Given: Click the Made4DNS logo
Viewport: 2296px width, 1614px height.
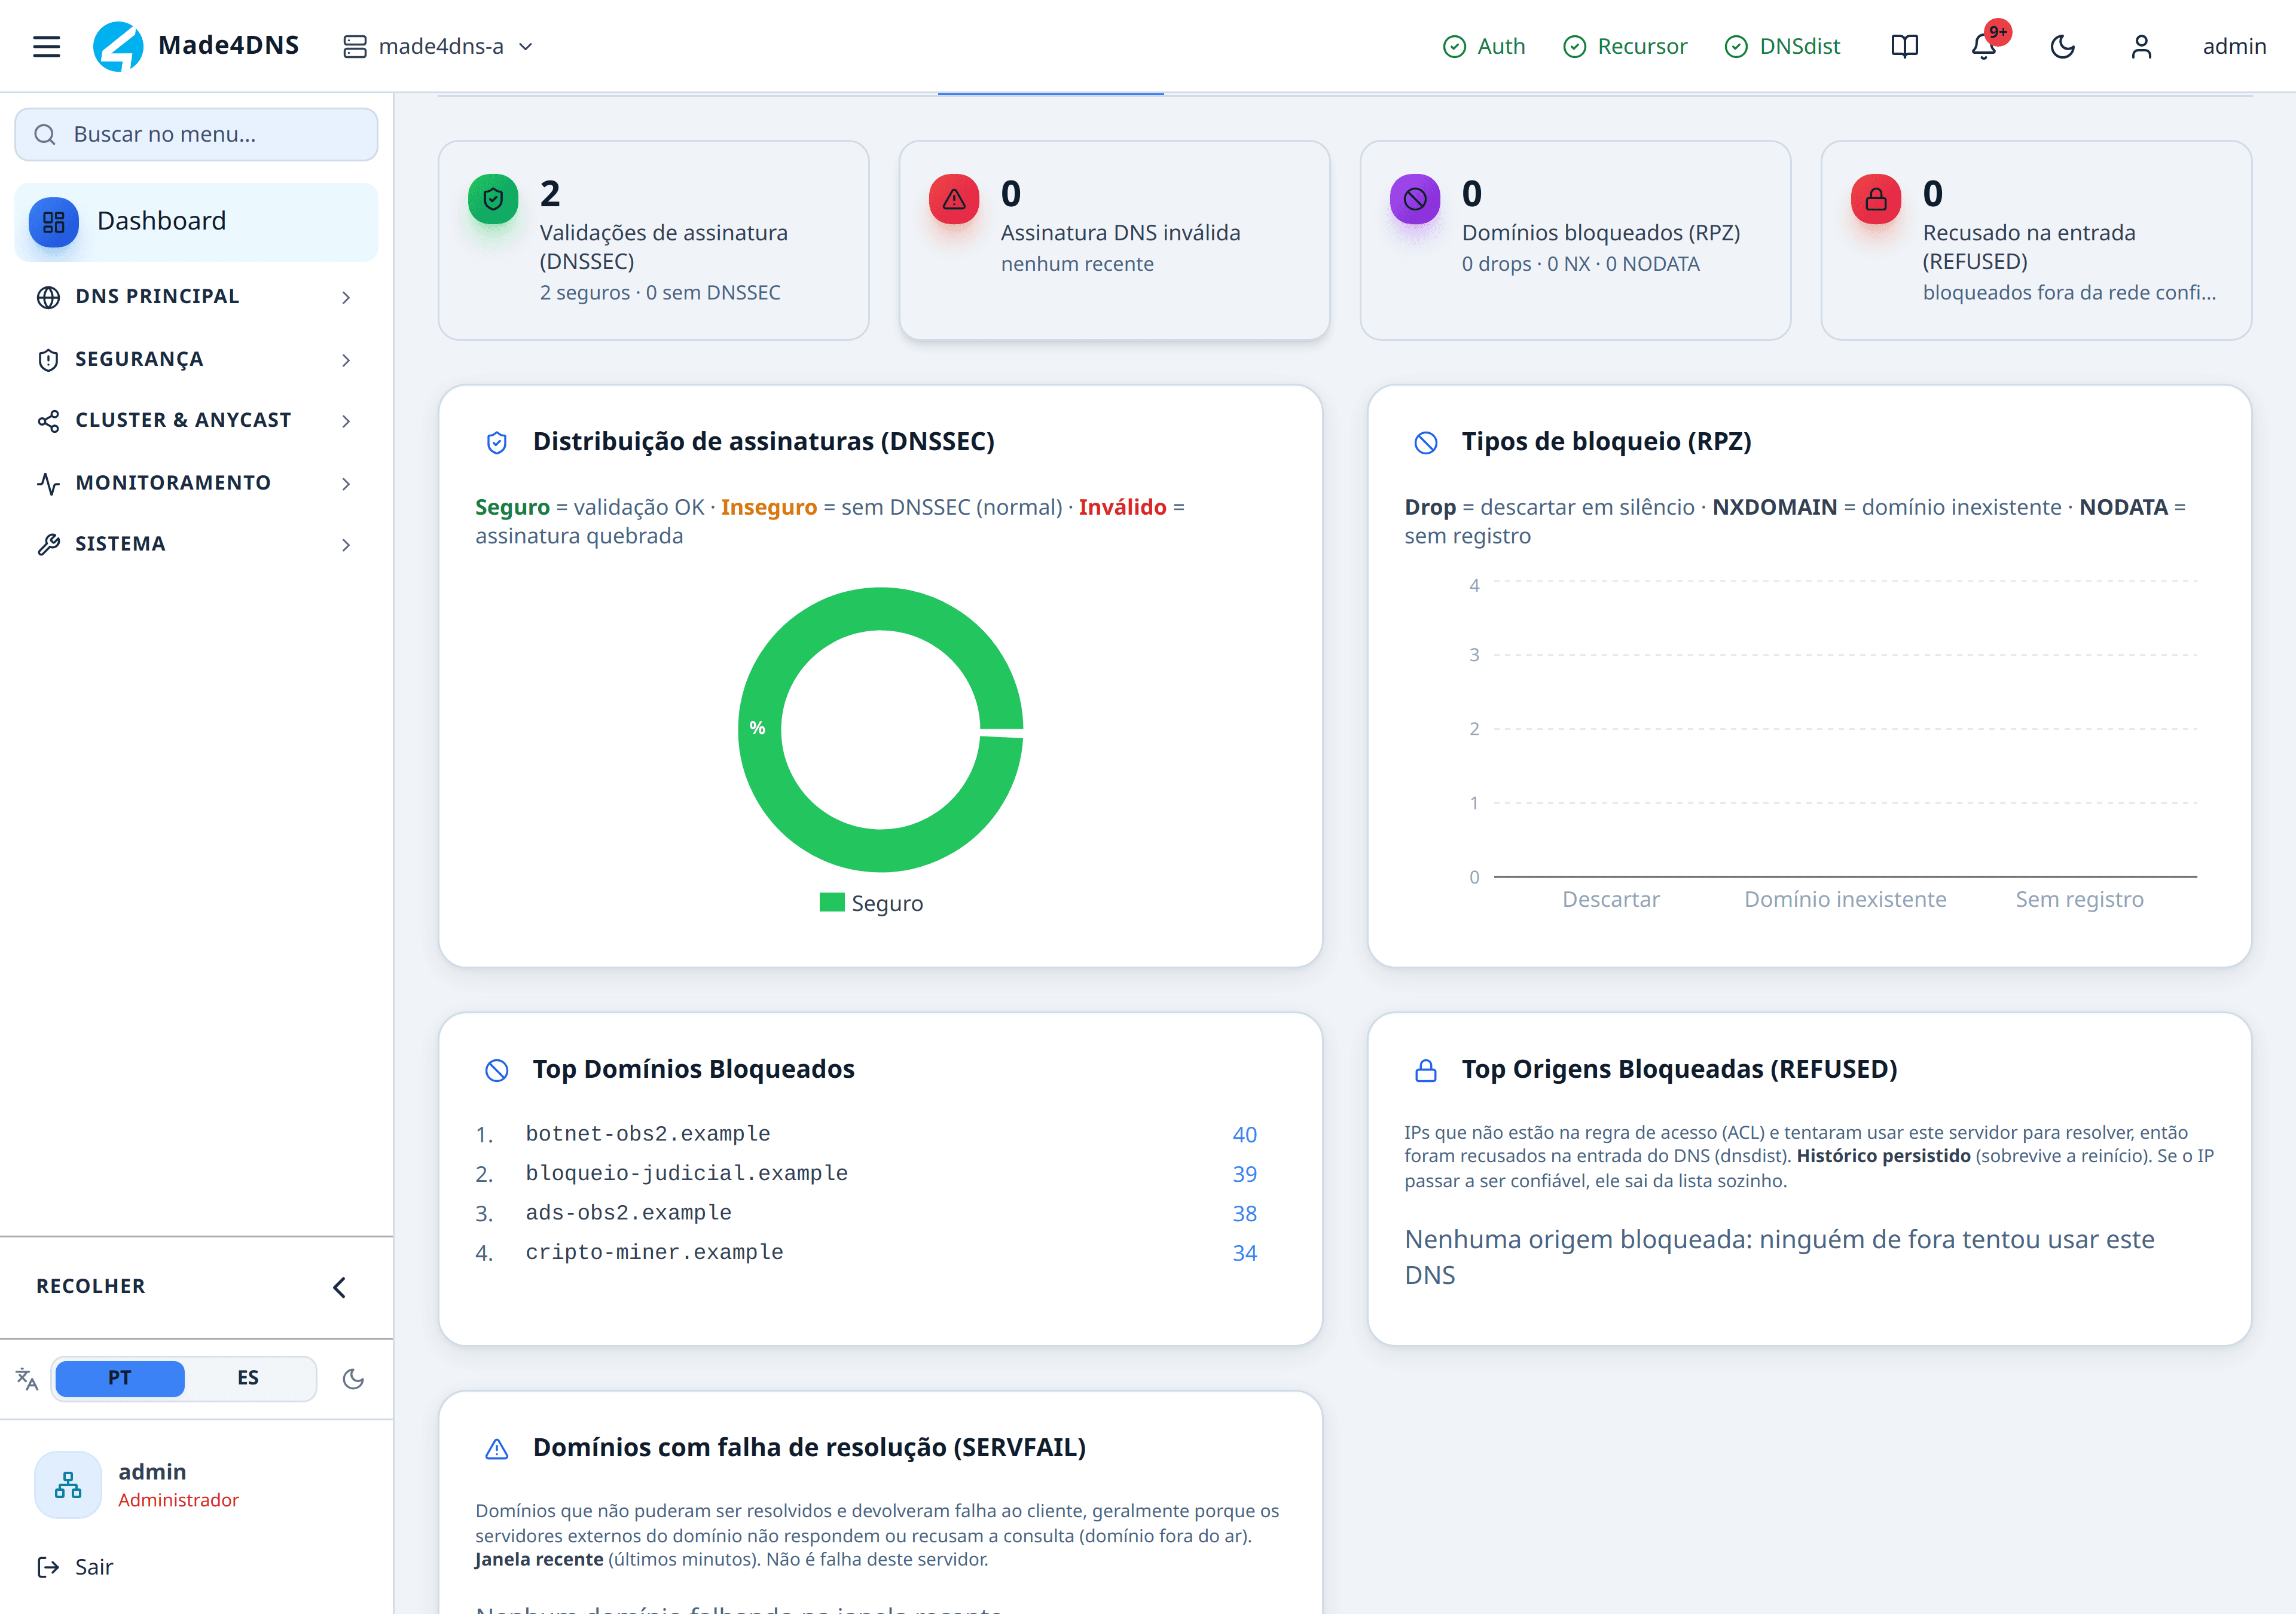Looking at the screenshot, I should [x=118, y=46].
